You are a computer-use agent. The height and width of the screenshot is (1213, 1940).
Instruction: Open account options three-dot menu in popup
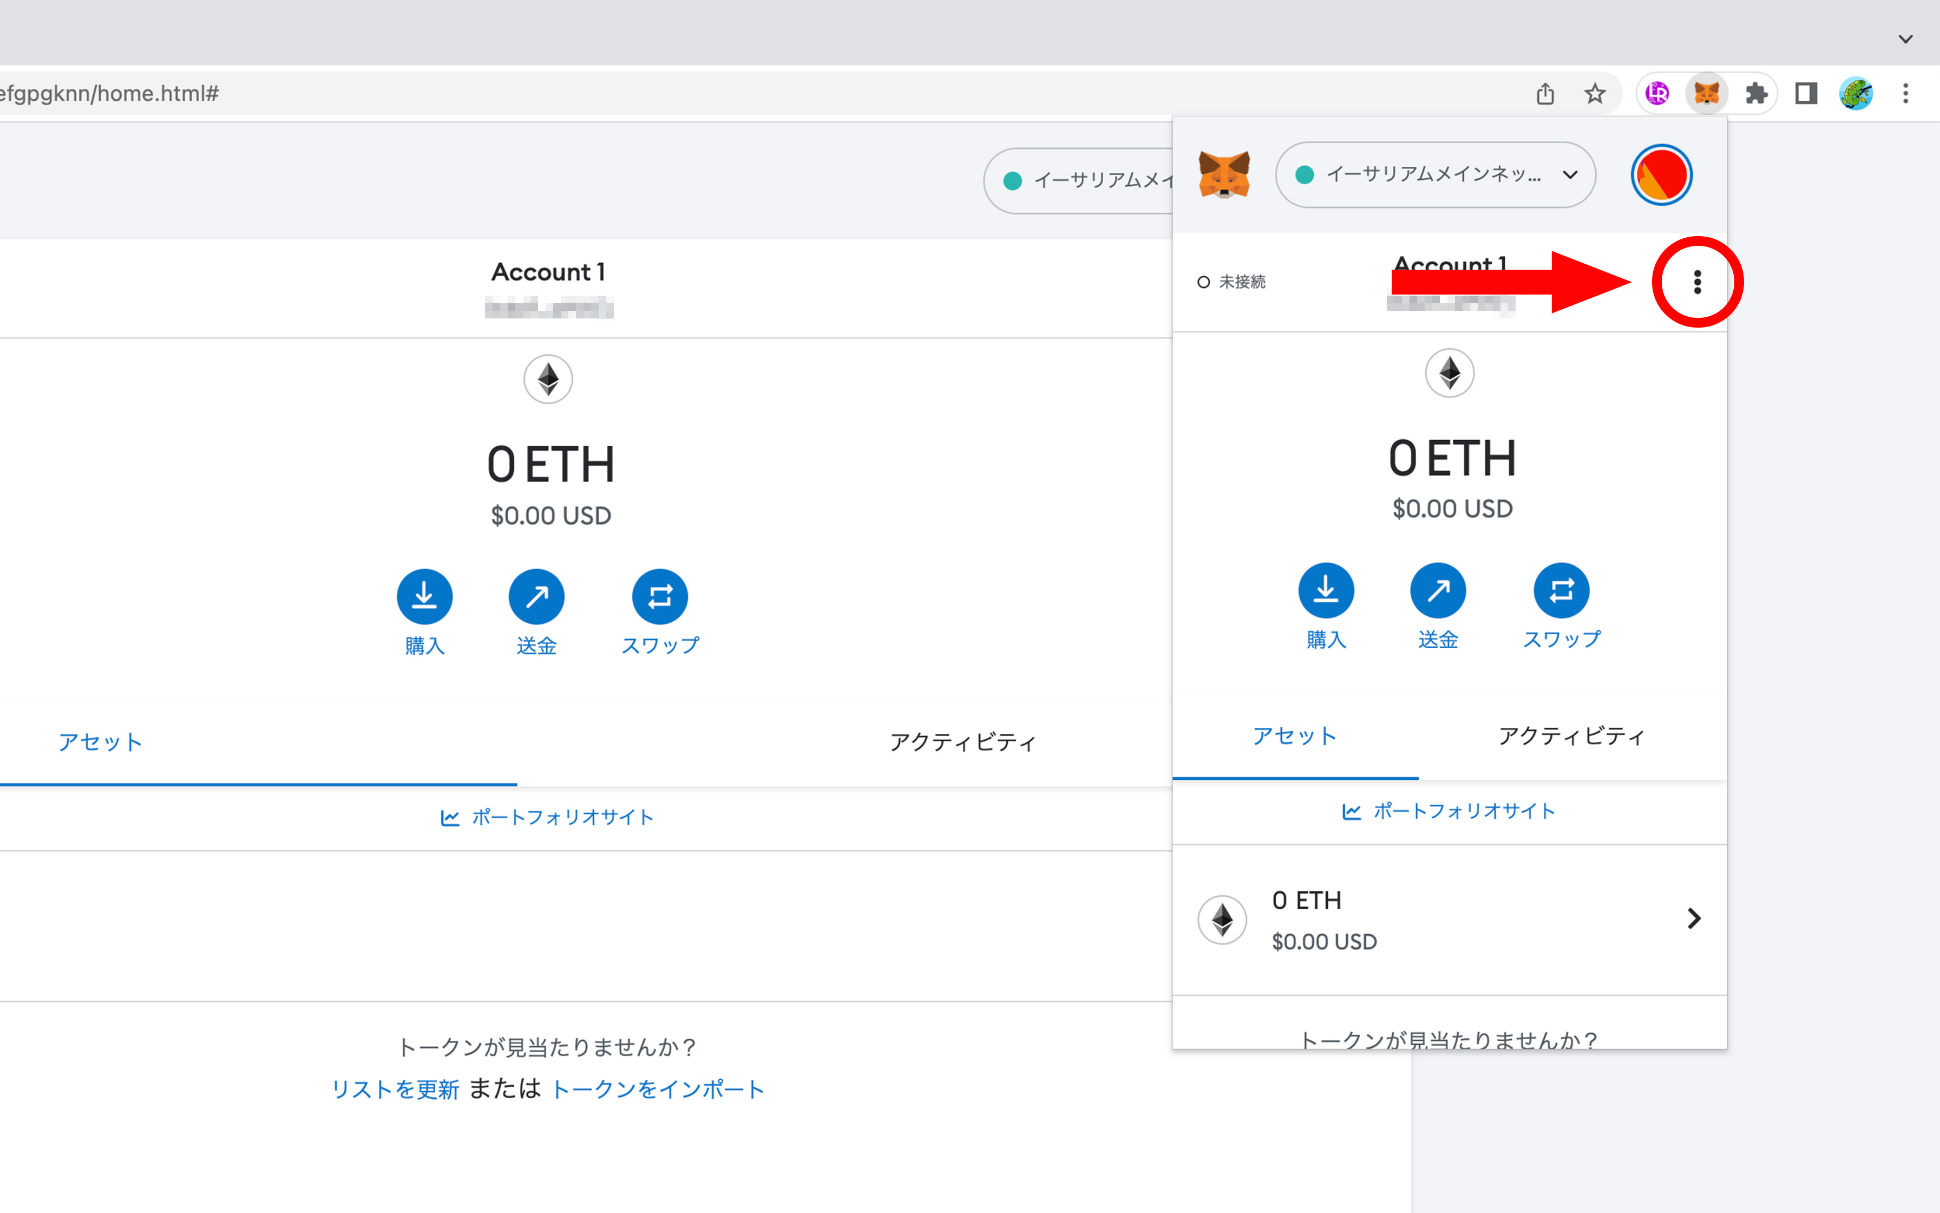click(x=1697, y=282)
